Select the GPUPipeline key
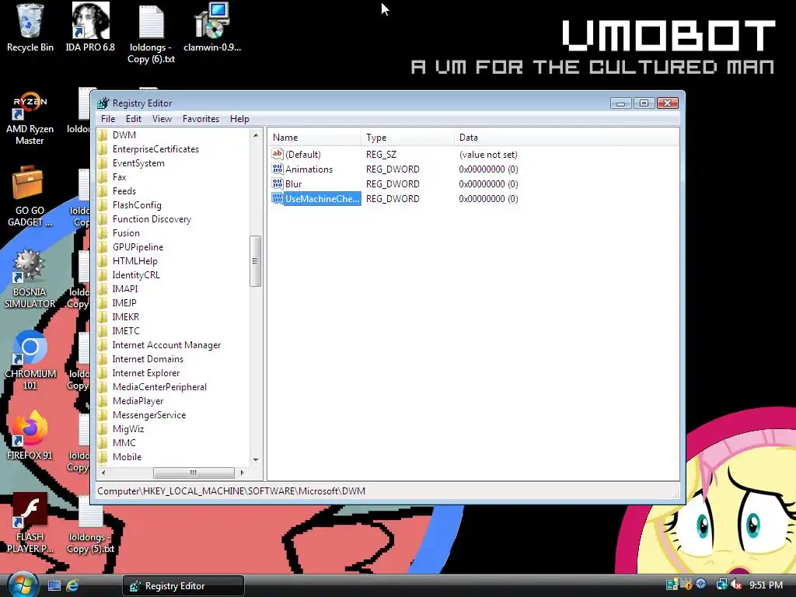 coord(138,246)
